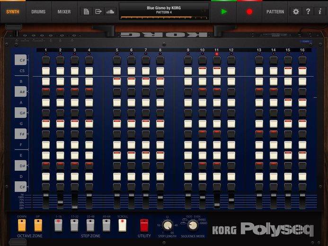This screenshot has height=246, width=328.
Task: Click step 11 gate time slider
Action: 217,205
